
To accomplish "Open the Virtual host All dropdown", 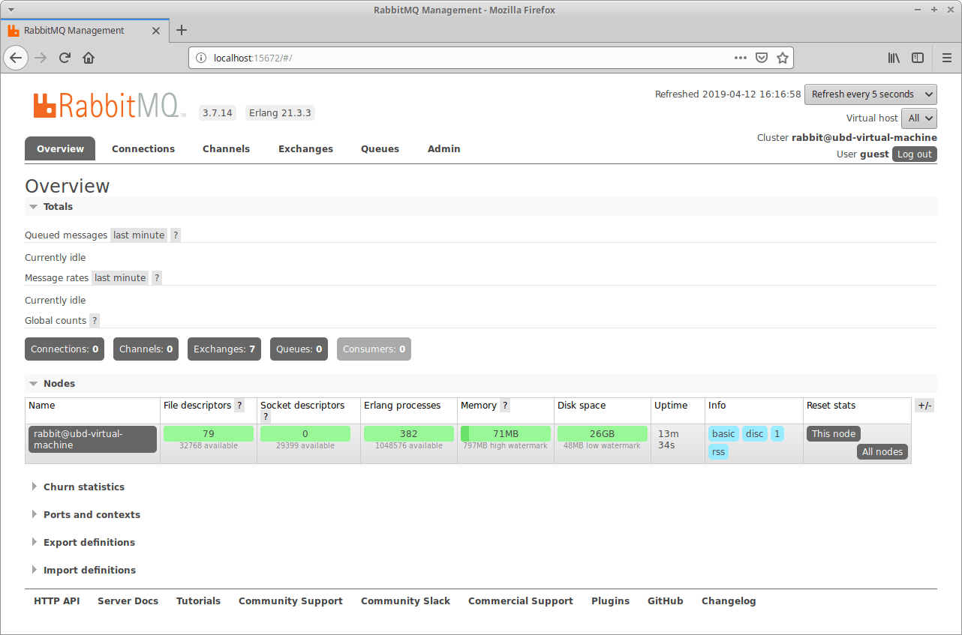I will point(918,118).
